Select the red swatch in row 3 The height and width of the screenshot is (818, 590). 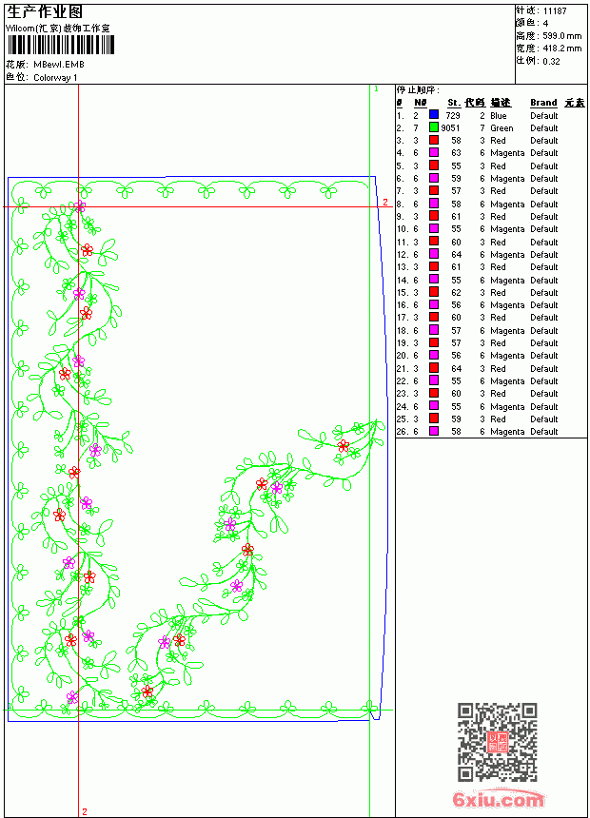click(433, 140)
